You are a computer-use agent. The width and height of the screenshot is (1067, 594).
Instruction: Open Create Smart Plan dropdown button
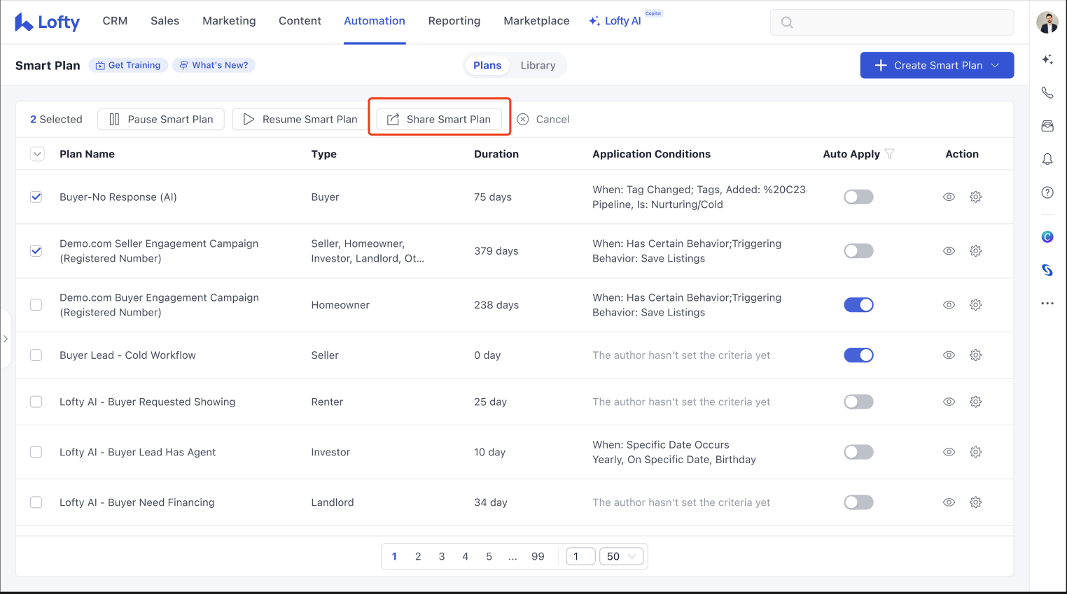pos(937,65)
